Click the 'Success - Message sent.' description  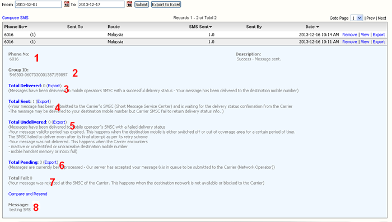pos(259,59)
